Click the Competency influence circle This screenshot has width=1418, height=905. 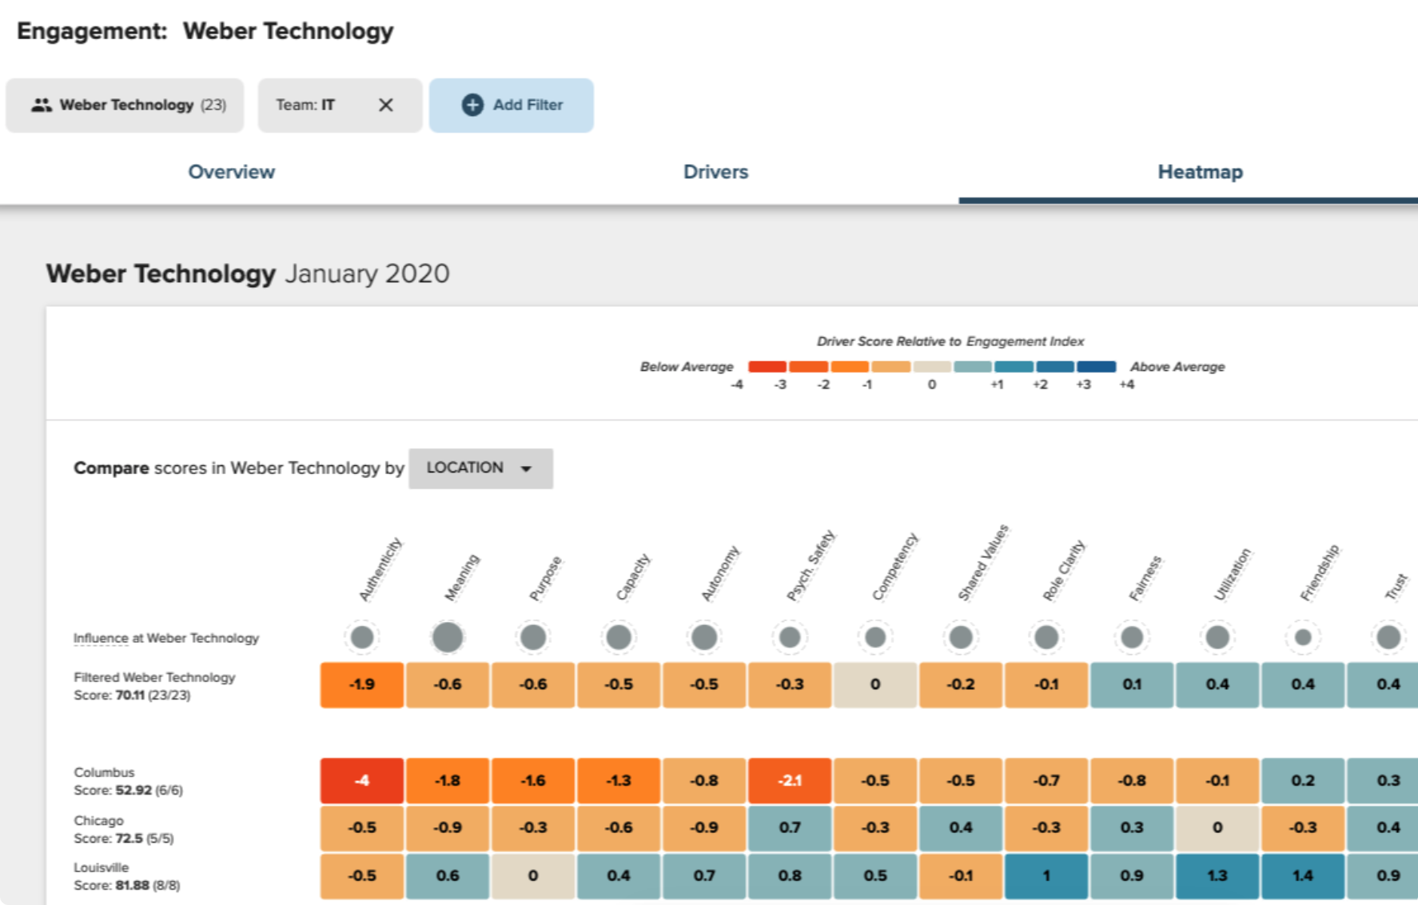point(875,637)
